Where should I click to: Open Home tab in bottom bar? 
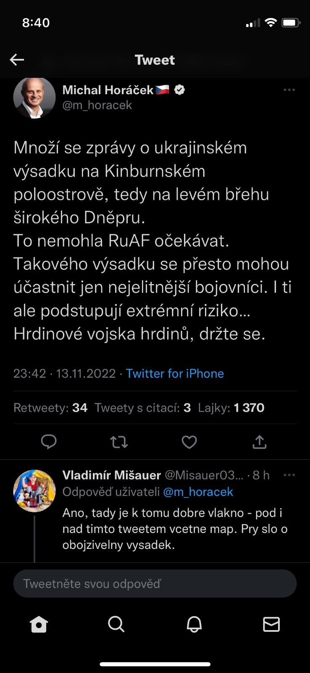click(39, 625)
